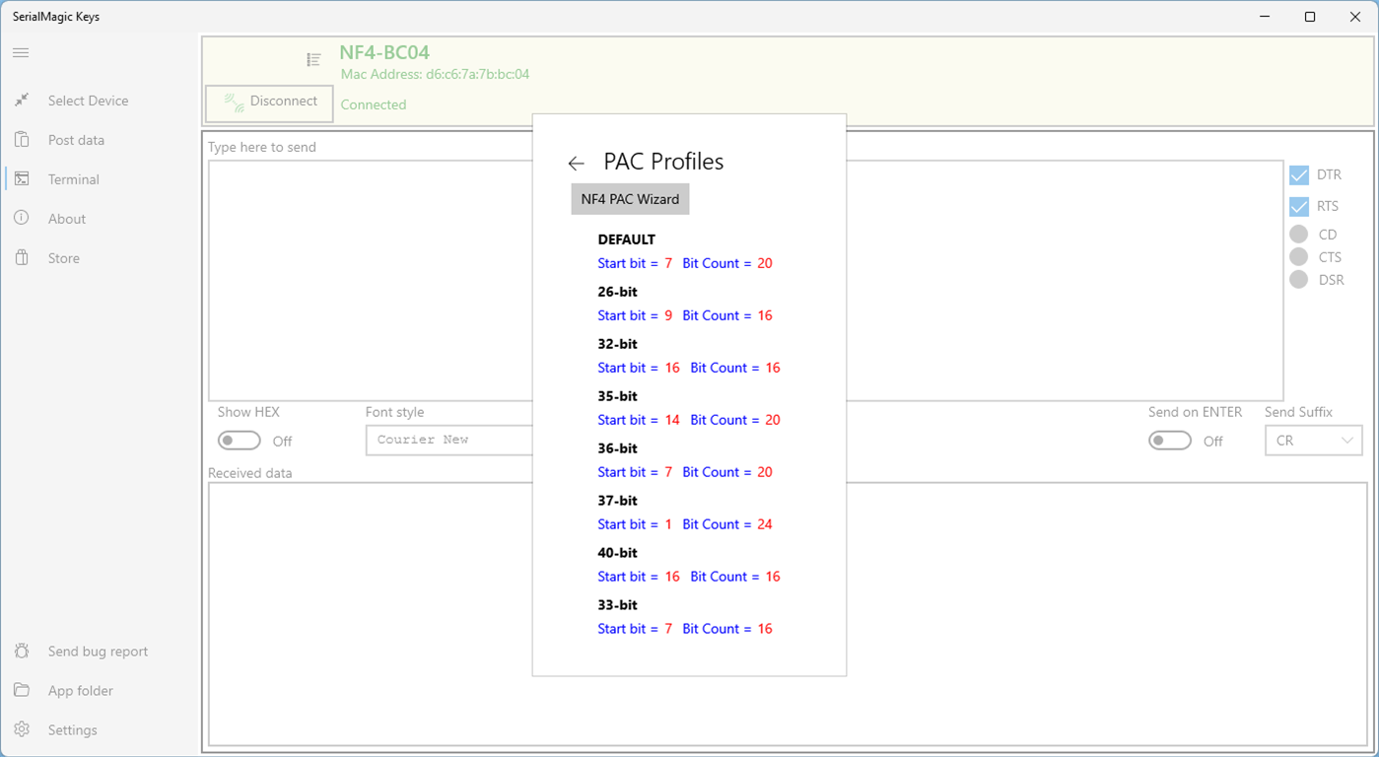
Task: Click the device list icon beside NF4-BC04
Action: pos(313,60)
